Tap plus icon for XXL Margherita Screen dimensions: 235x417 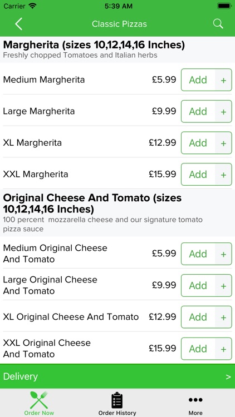[223, 175]
